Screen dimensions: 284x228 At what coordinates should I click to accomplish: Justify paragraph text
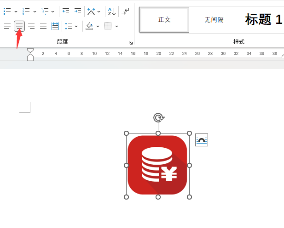coord(43,26)
